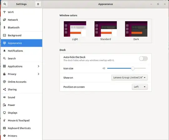The width and height of the screenshot is (169, 140).
Task: Click the Notifications bell icon
Action: tap(4, 51)
